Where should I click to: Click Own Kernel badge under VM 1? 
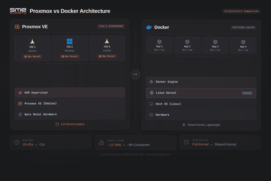pos(33,56)
